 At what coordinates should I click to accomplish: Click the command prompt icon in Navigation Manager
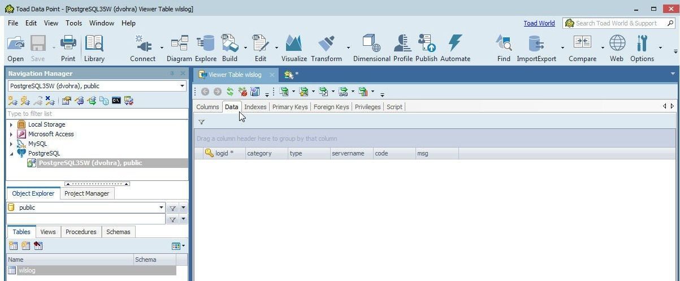(116, 101)
